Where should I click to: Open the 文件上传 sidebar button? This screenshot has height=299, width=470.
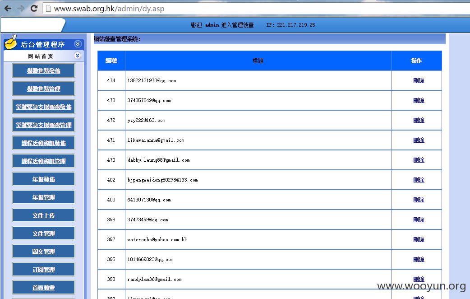[44, 215]
